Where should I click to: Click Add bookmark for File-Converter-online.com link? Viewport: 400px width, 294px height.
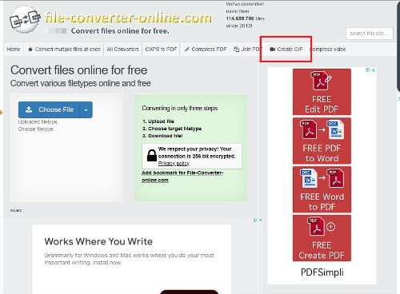[x=182, y=177]
